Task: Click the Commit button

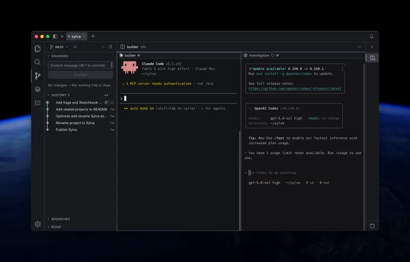Action: 80,75
